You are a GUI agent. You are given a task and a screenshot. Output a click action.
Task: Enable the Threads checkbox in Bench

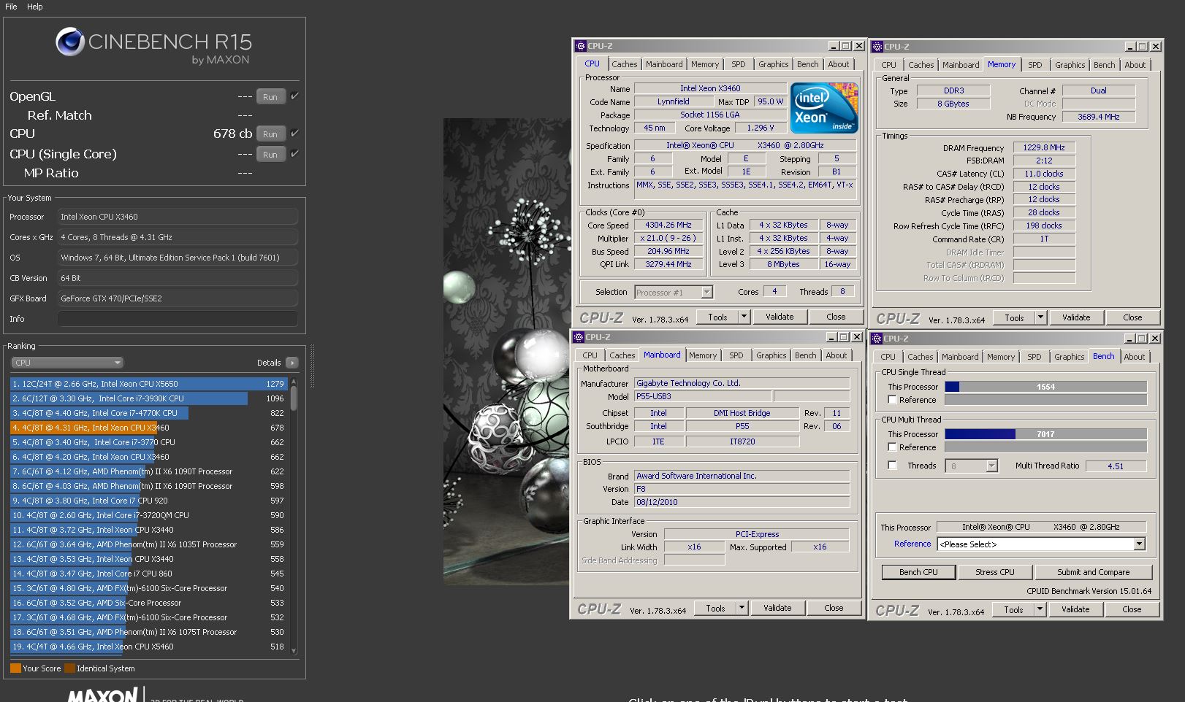(892, 466)
